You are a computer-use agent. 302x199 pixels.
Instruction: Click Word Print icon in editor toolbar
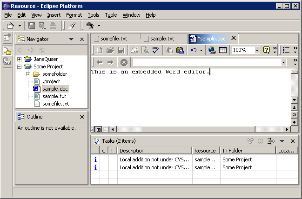tap(134, 50)
